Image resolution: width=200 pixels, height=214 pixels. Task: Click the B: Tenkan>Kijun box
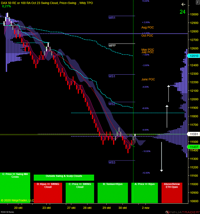tap(113, 193)
